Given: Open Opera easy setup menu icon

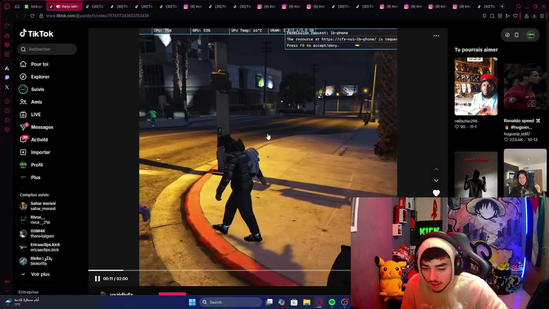Looking at the screenshot, I should point(542,16).
